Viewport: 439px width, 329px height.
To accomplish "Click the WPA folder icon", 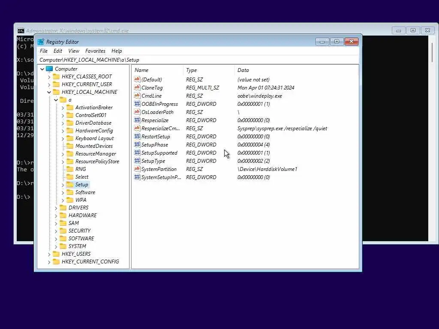I will [70, 200].
